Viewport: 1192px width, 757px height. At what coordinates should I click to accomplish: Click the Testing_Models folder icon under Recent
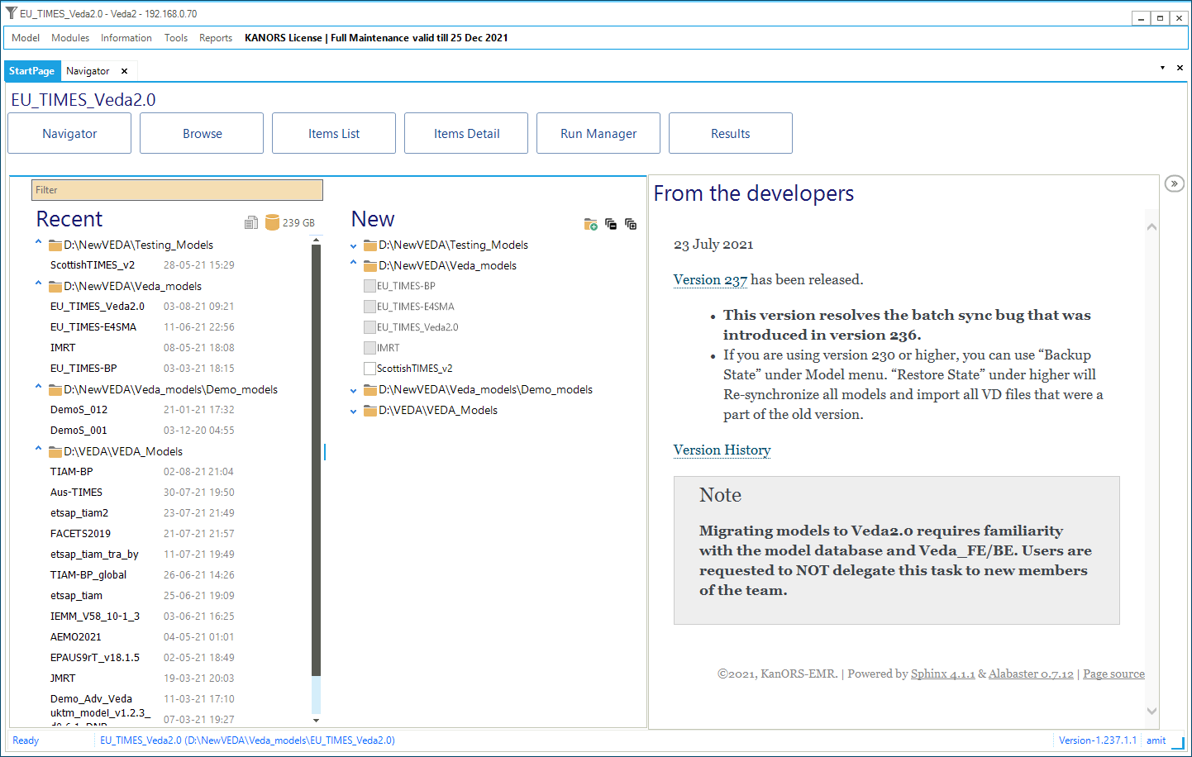tap(55, 245)
